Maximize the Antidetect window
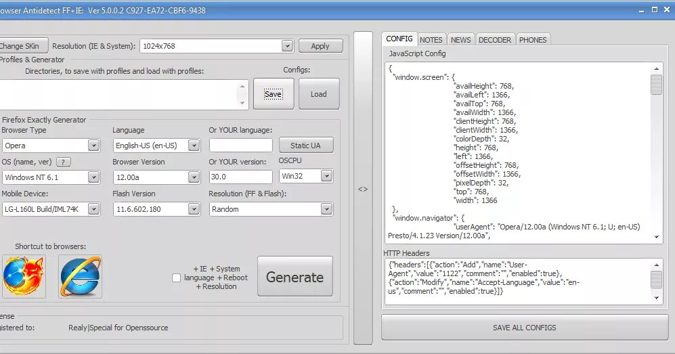Screen dimensions: 675x354 pos(654,9)
